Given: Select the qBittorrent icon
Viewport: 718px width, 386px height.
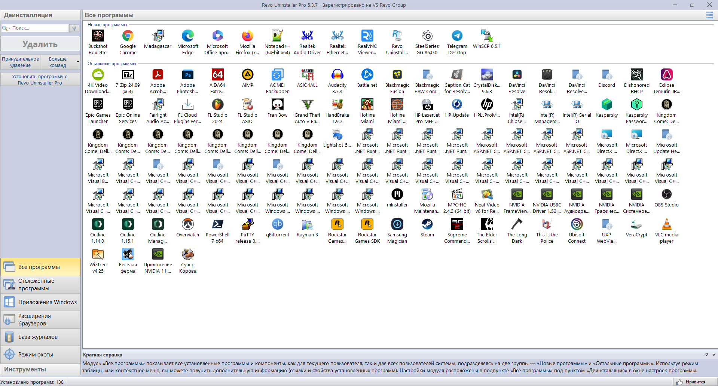Looking at the screenshot, I should pyautogui.click(x=277, y=224).
